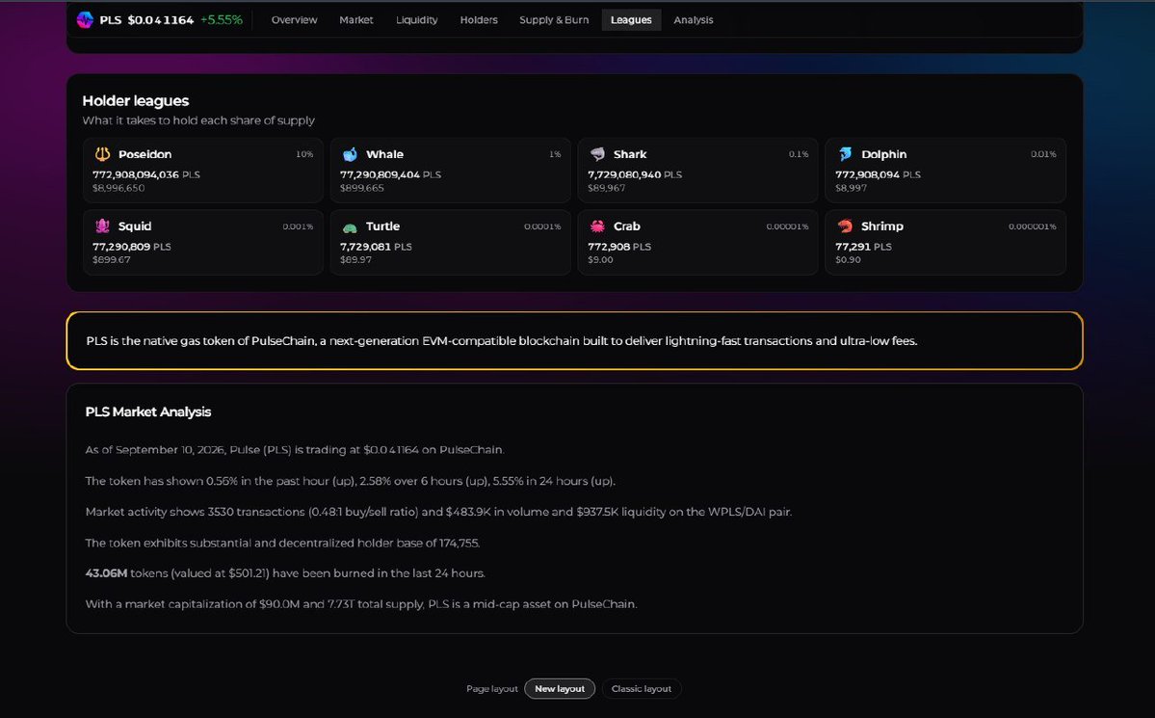The image size is (1155, 718).
Task: Click Poseidon's 772,908,094,036 PLS amount
Action: point(145,174)
